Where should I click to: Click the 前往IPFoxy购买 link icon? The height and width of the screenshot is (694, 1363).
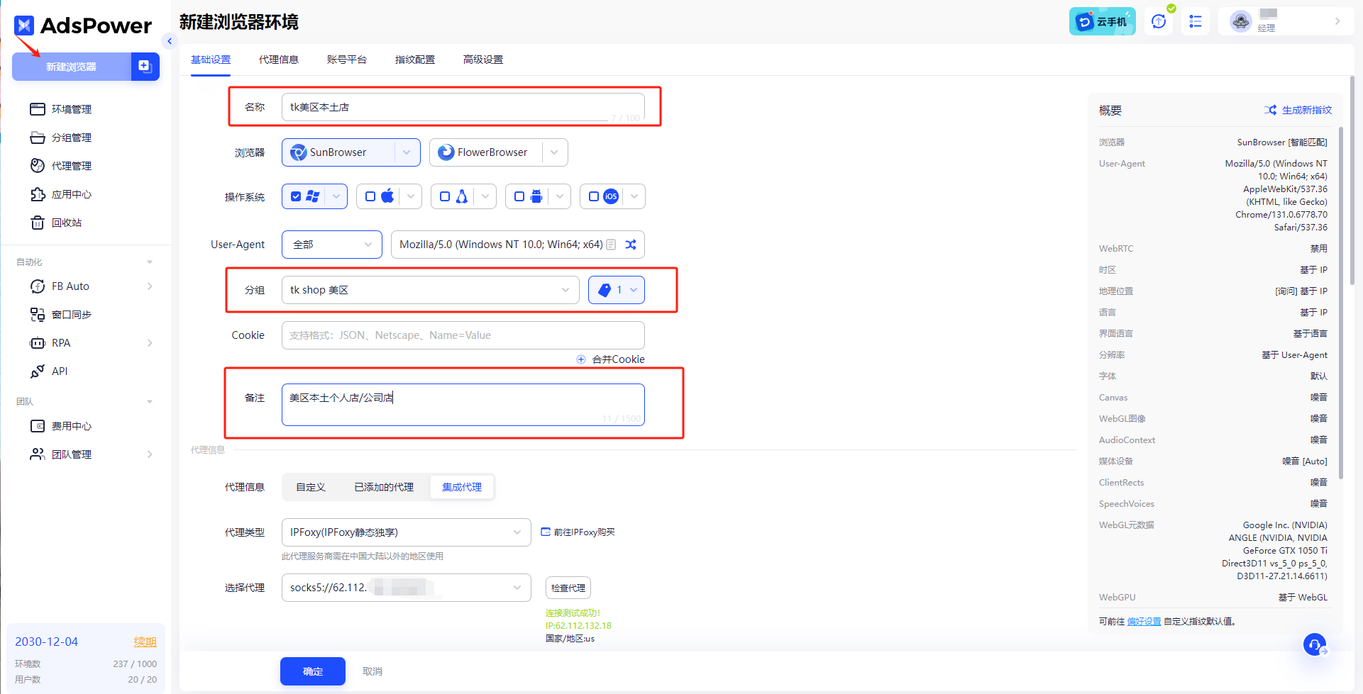click(546, 532)
